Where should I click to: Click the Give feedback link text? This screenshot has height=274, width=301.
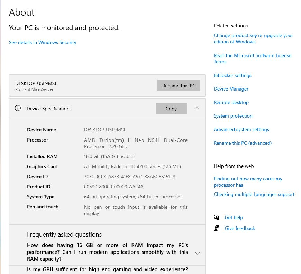240,228
